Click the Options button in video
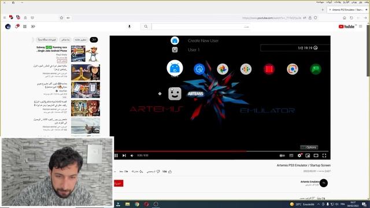370x208 pixels. click(x=309, y=147)
